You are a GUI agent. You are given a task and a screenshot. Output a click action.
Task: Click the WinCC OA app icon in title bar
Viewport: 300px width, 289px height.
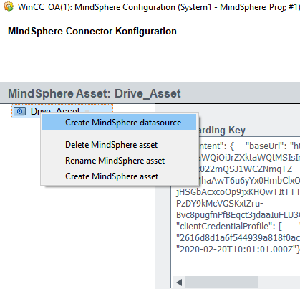pyautogui.click(x=9, y=7)
